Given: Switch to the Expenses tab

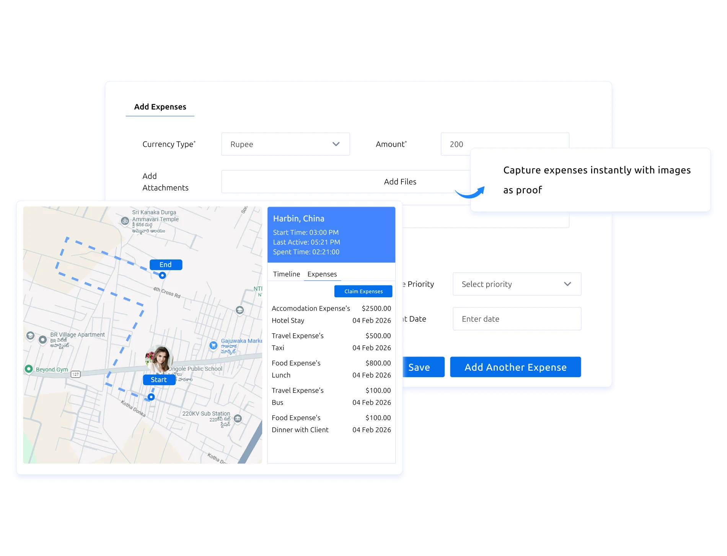Looking at the screenshot, I should coord(322,274).
